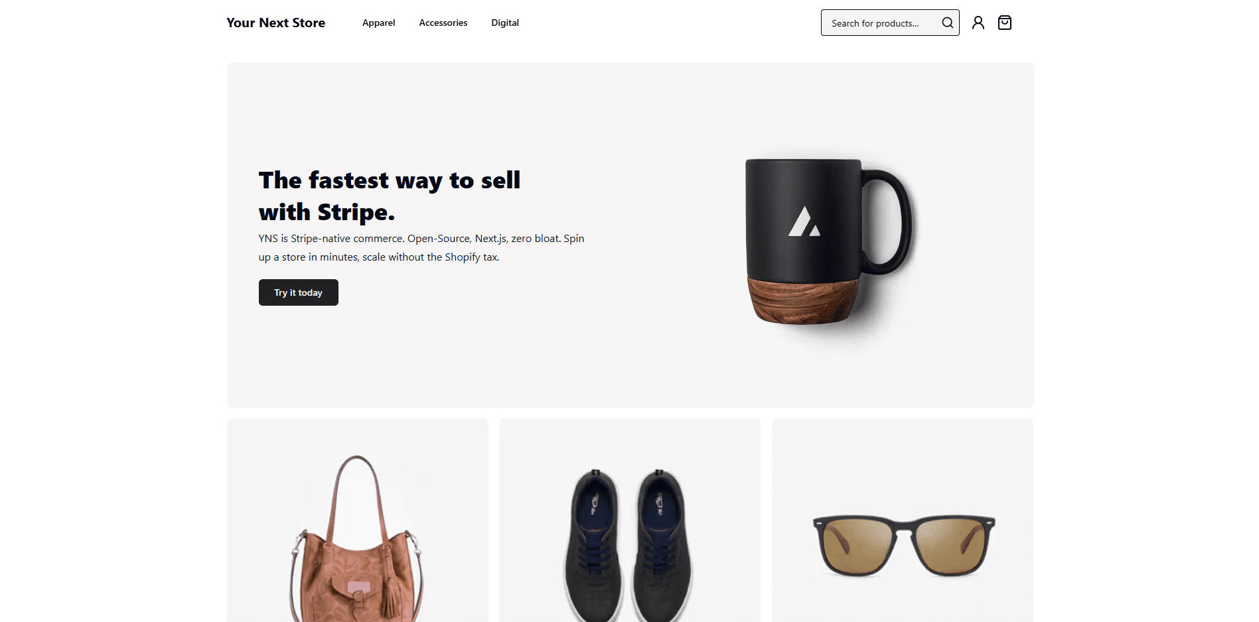Click the YNS Stripe-native commerce description
This screenshot has width=1259, height=622.
(x=421, y=247)
